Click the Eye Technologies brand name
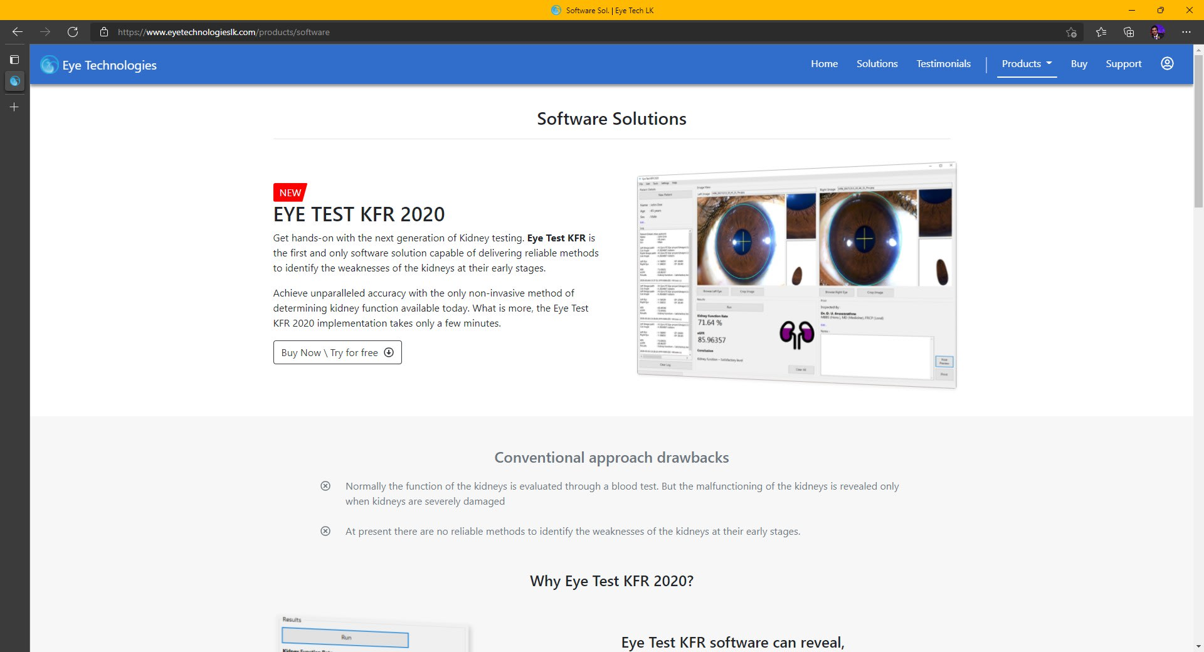 [x=109, y=65]
